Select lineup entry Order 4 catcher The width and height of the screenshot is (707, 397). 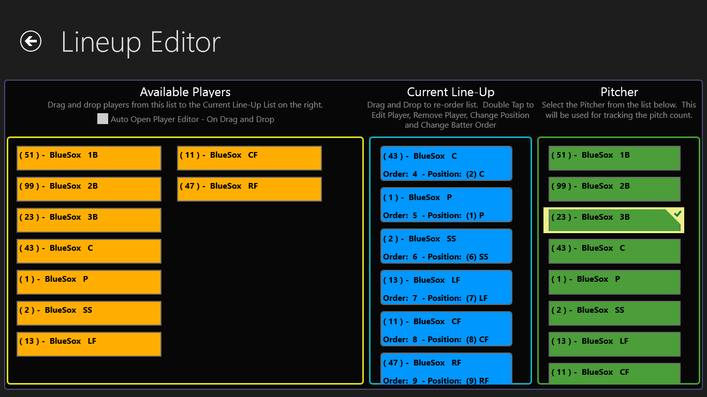tap(446, 164)
